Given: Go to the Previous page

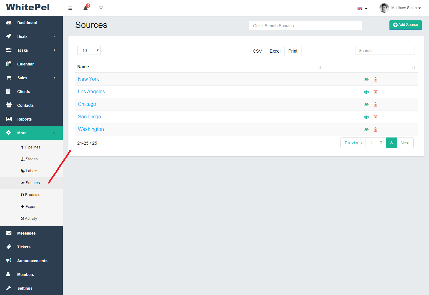Looking at the screenshot, I should (353, 143).
